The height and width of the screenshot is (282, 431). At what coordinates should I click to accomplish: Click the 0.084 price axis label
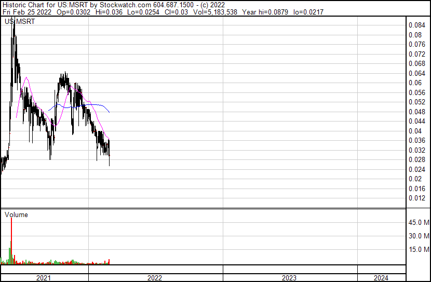417,25
